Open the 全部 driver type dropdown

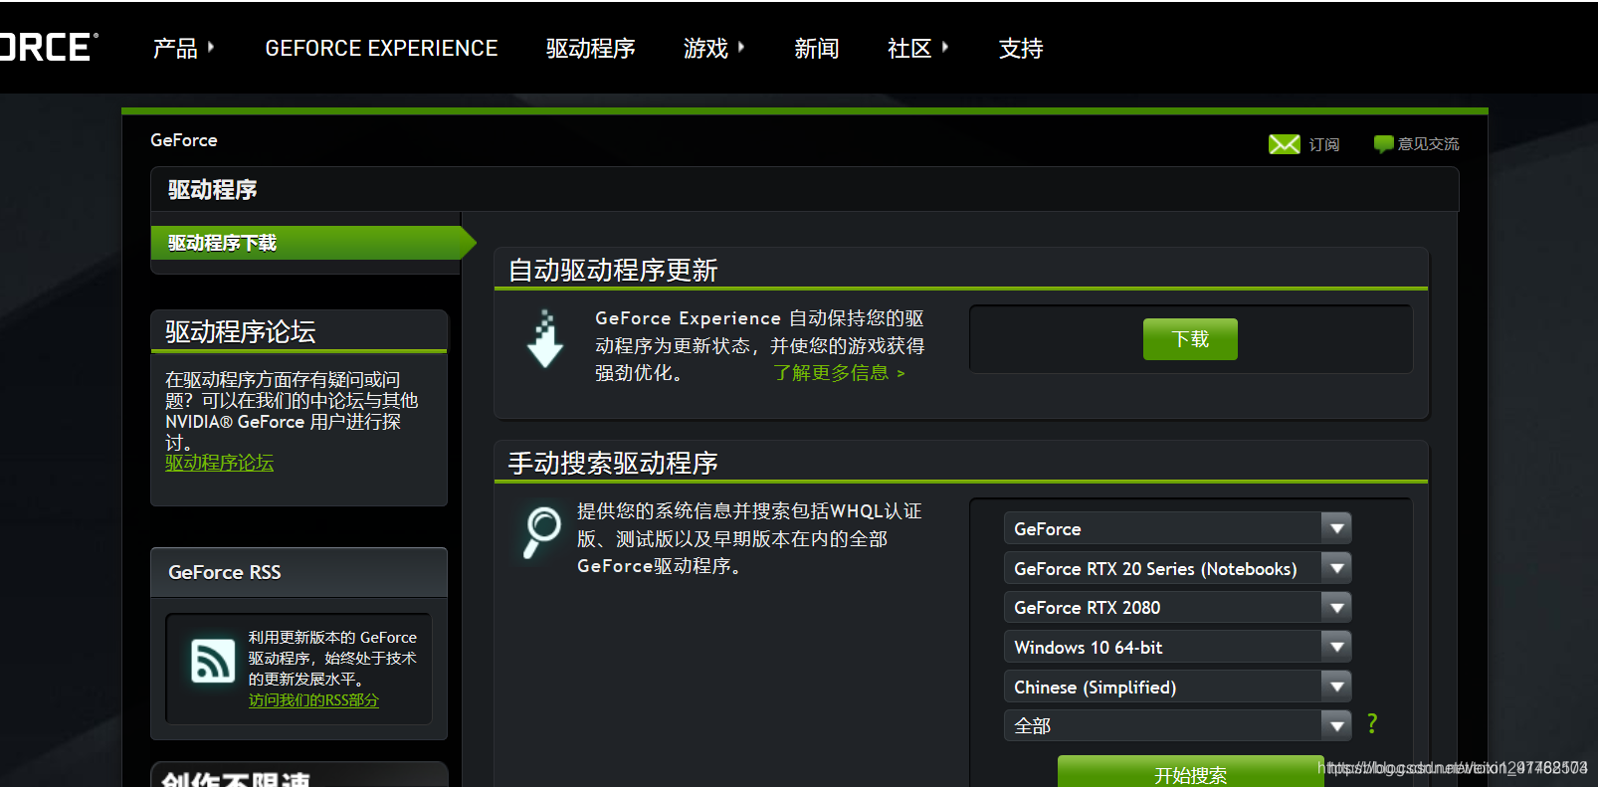coord(1177,725)
